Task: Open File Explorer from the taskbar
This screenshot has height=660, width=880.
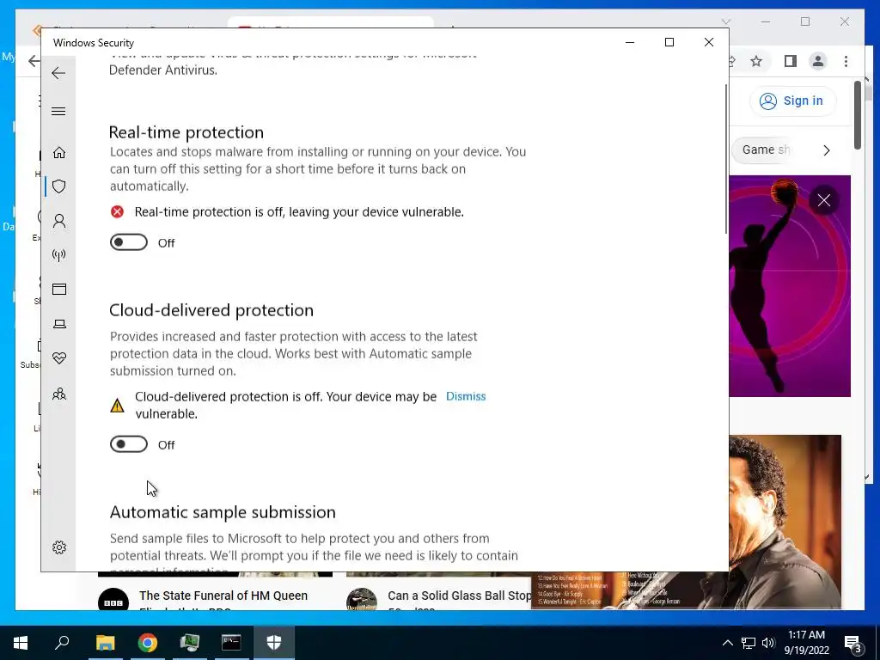Action: (105, 643)
